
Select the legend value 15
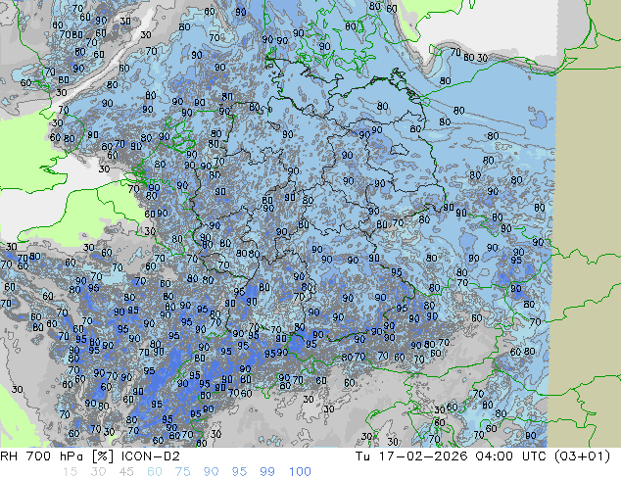(x=70, y=472)
